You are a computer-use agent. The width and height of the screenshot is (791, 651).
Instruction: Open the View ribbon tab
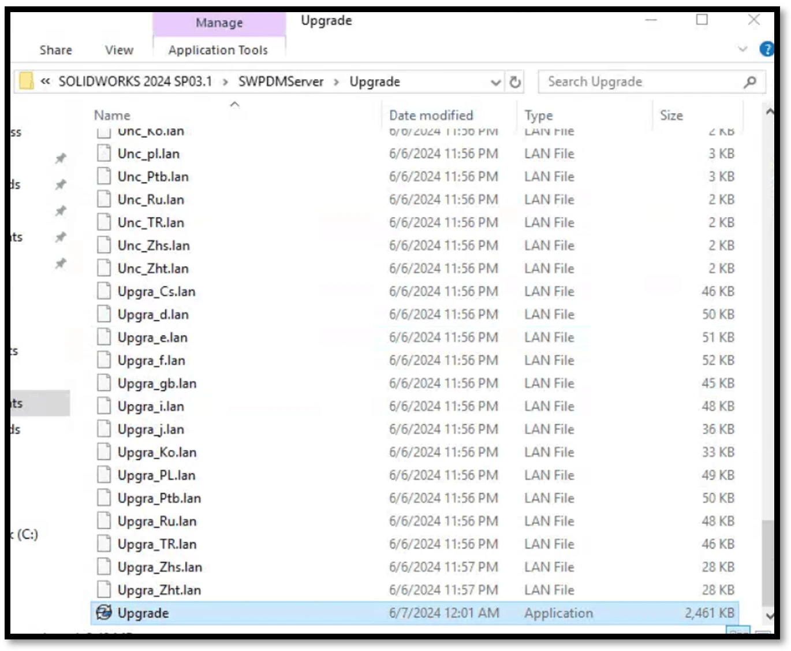119,50
